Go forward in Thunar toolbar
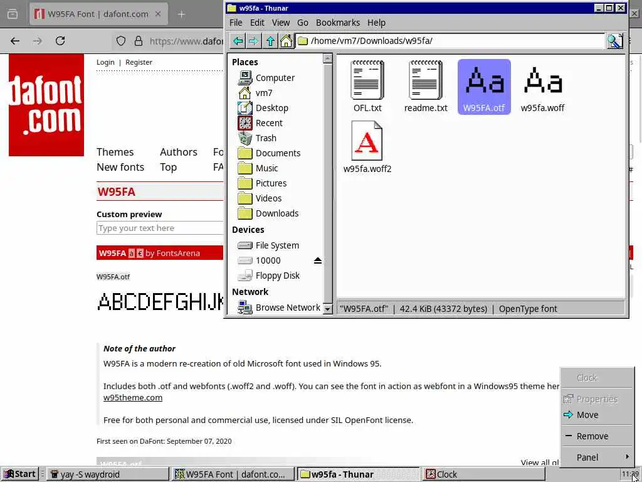 coord(254,41)
